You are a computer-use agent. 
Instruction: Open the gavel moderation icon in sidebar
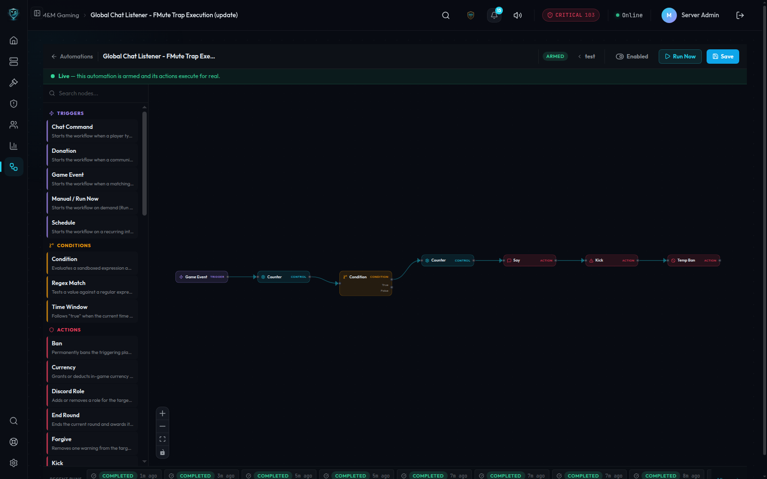coord(13,82)
